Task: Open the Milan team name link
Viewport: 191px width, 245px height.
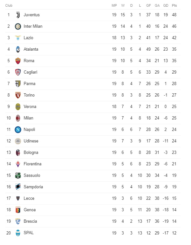Action: tap(28, 118)
